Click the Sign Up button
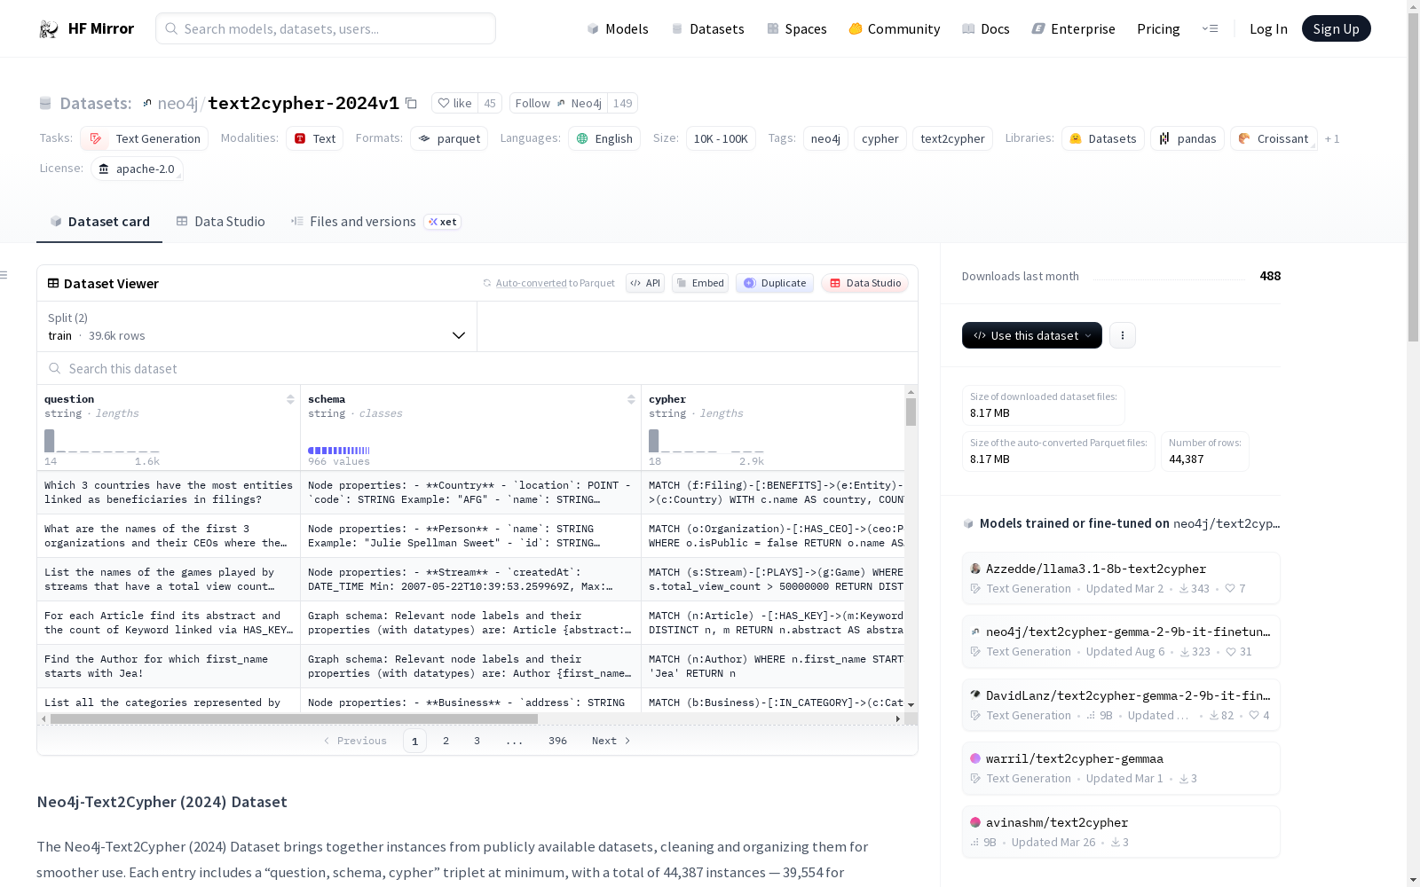 coord(1337,28)
